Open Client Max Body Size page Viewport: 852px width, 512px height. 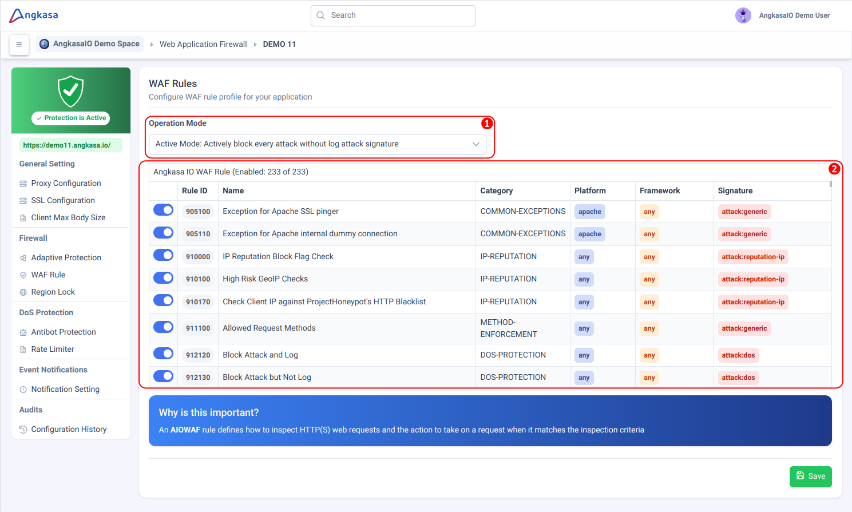pos(68,217)
